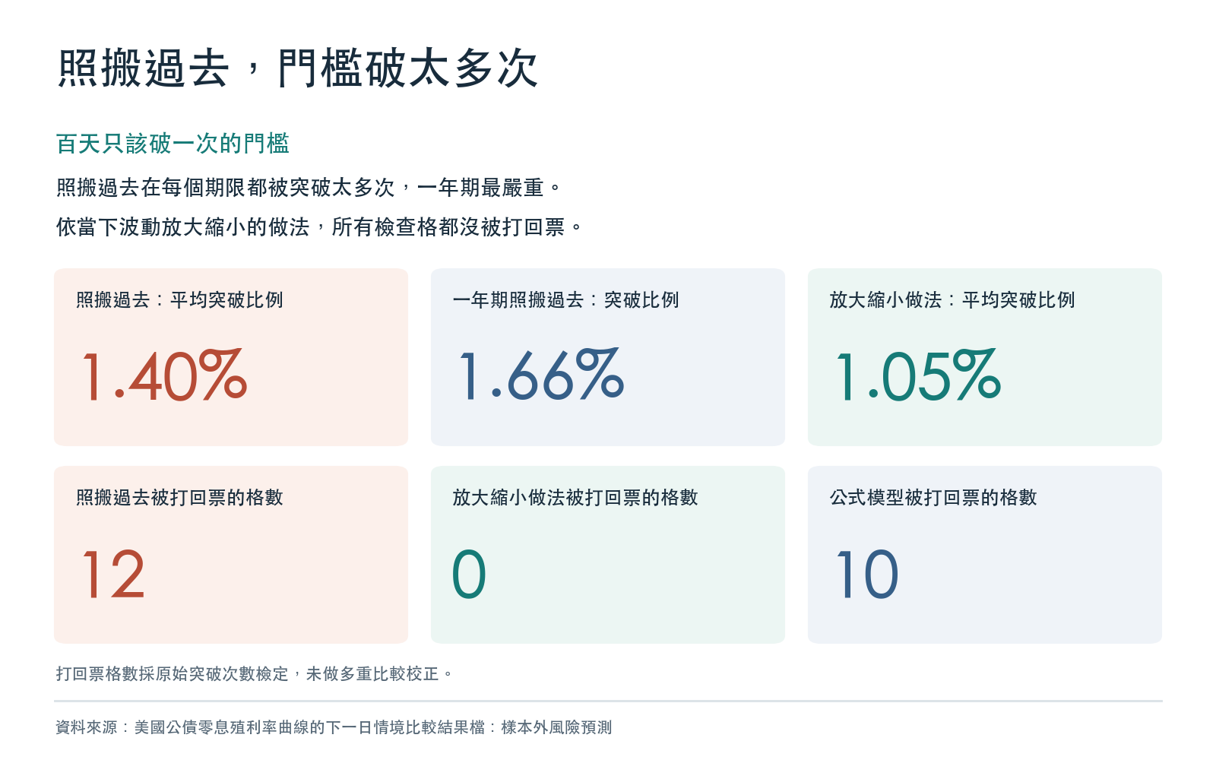Click the sentence ending 一年期最嚴重
This screenshot has width=1216, height=760.
[309, 187]
